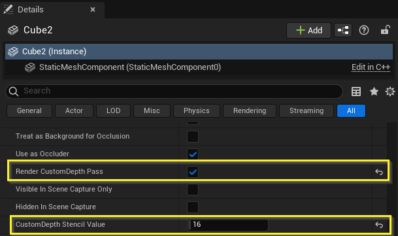Select the Rendering filter tab

tap(250, 110)
